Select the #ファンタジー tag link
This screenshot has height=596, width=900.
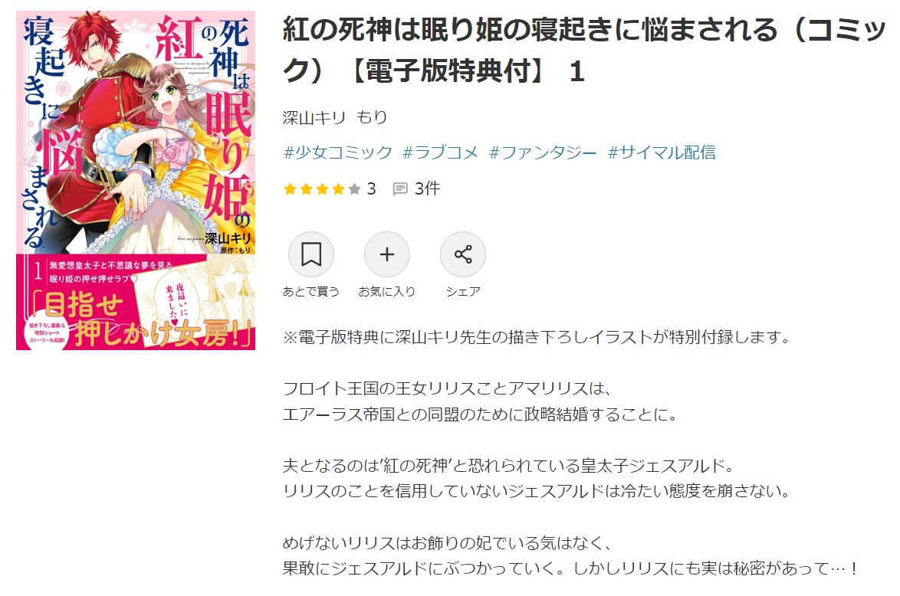click(x=543, y=152)
